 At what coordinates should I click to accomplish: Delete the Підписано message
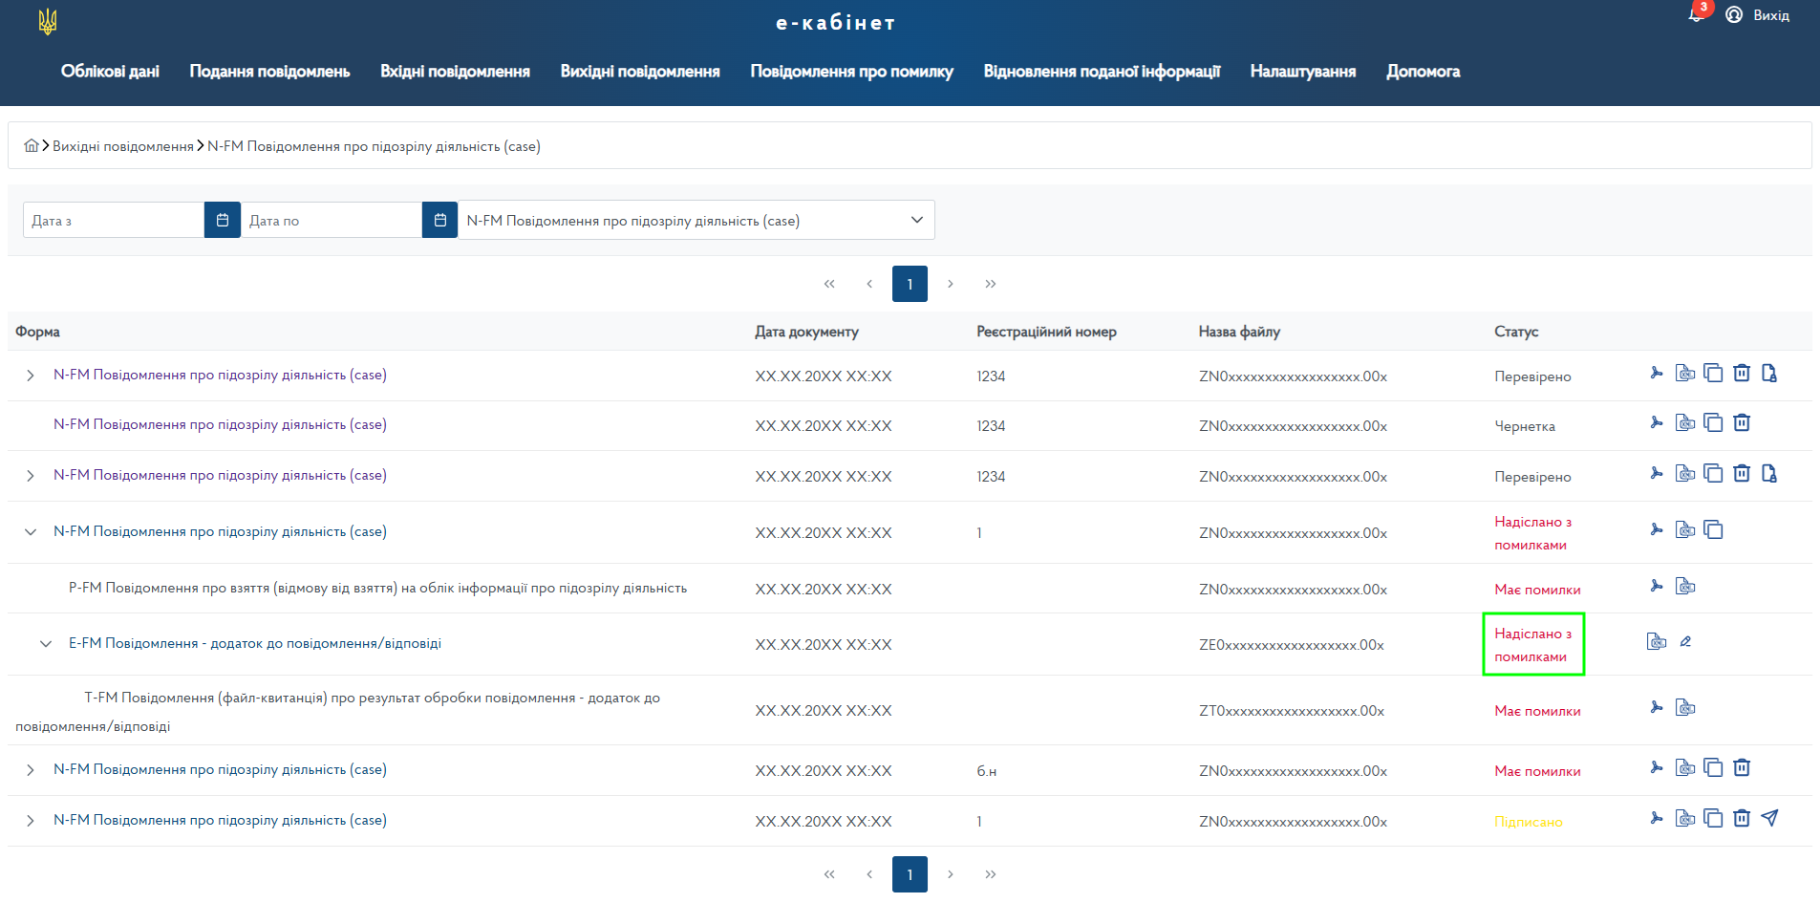pos(1742,818)
